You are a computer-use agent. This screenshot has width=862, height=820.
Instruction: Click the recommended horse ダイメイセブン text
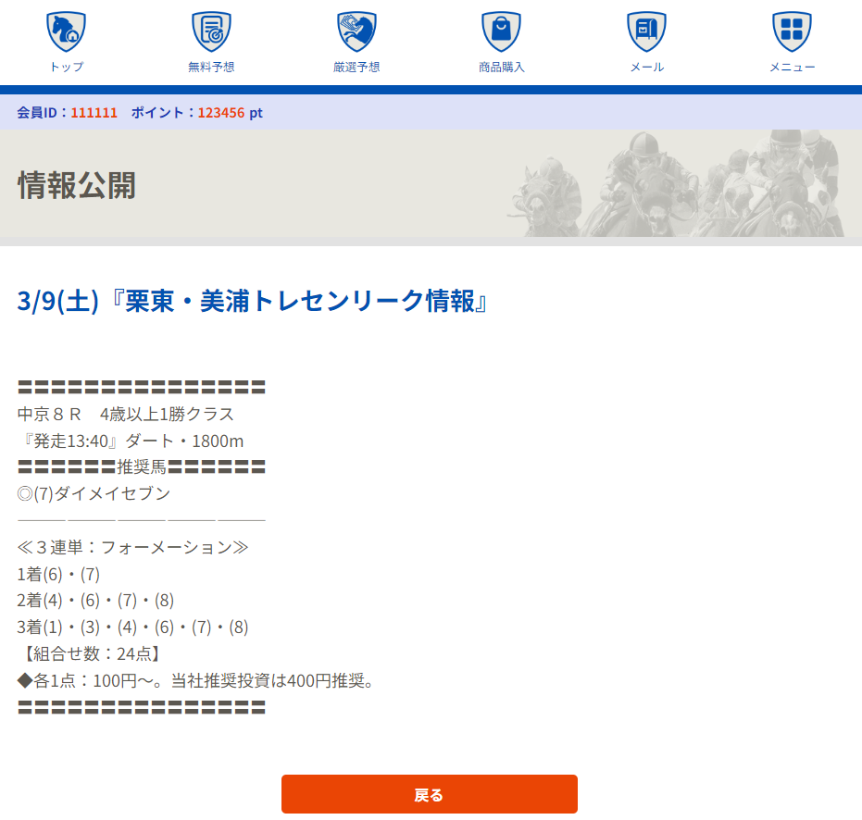pos(112,493)
